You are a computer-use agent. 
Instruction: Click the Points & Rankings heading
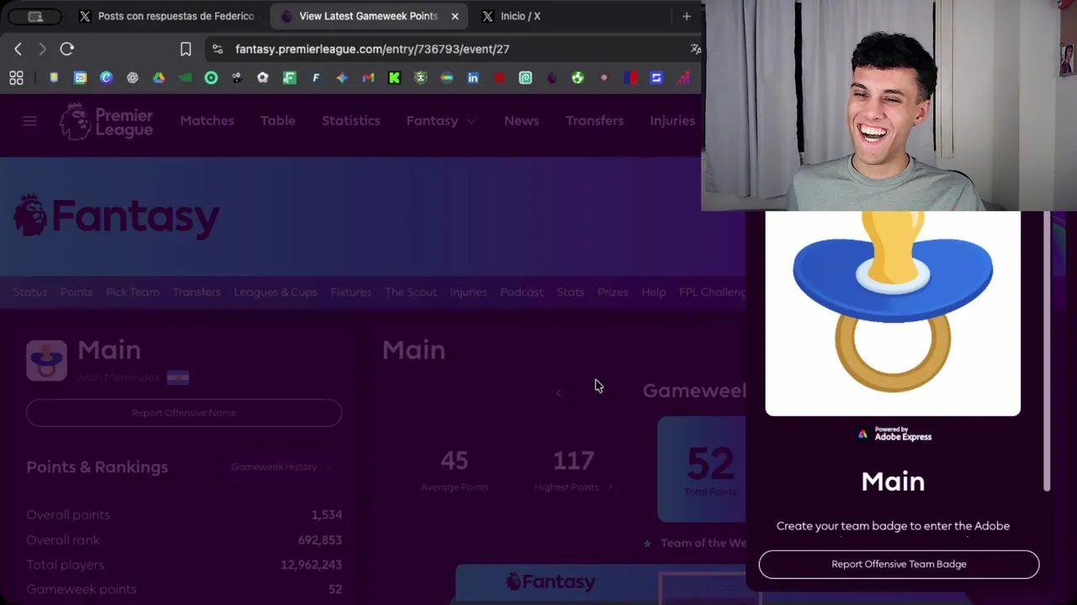pyautogui.click(x=98, y=467)
